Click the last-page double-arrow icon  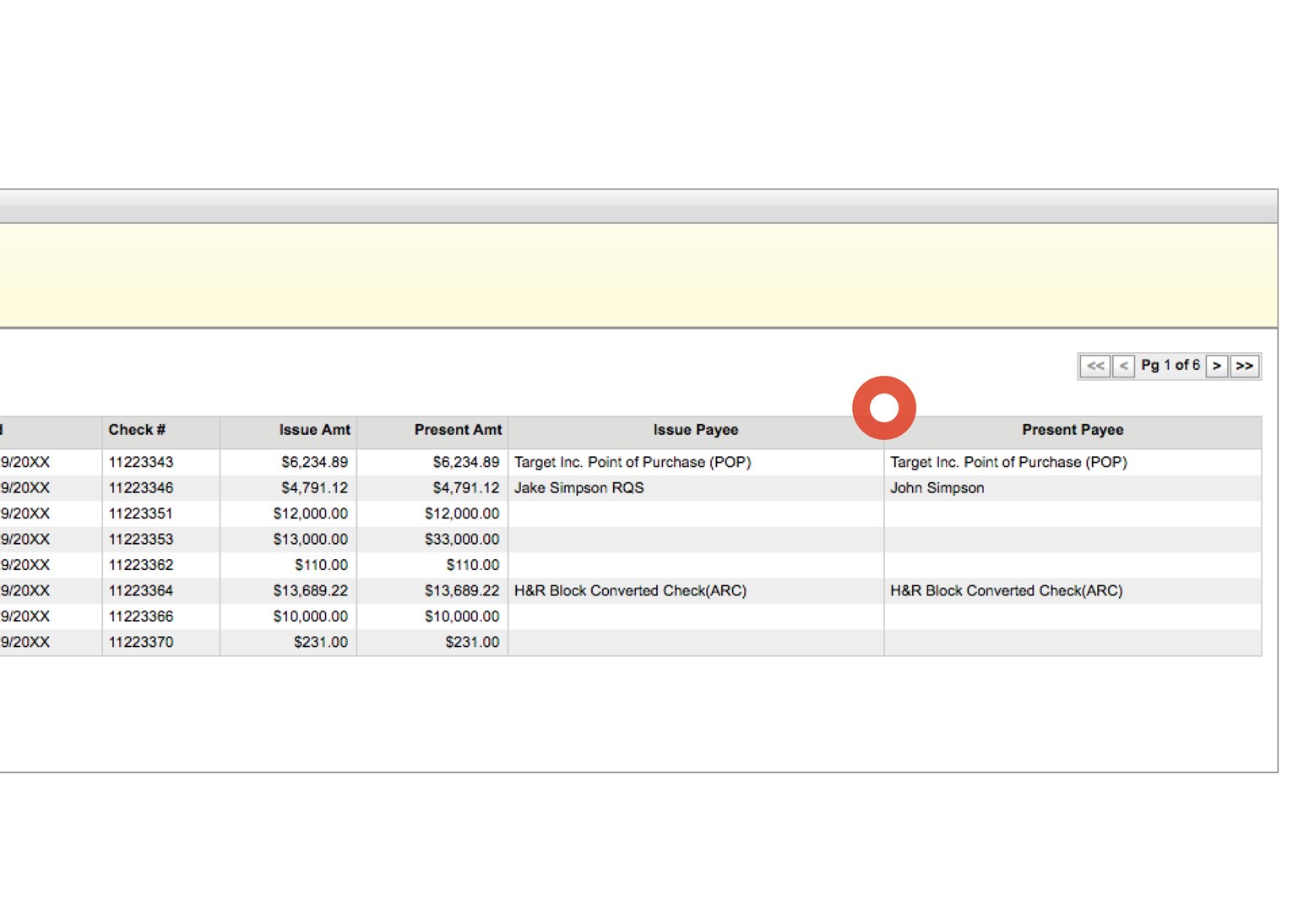(1245, 366)
